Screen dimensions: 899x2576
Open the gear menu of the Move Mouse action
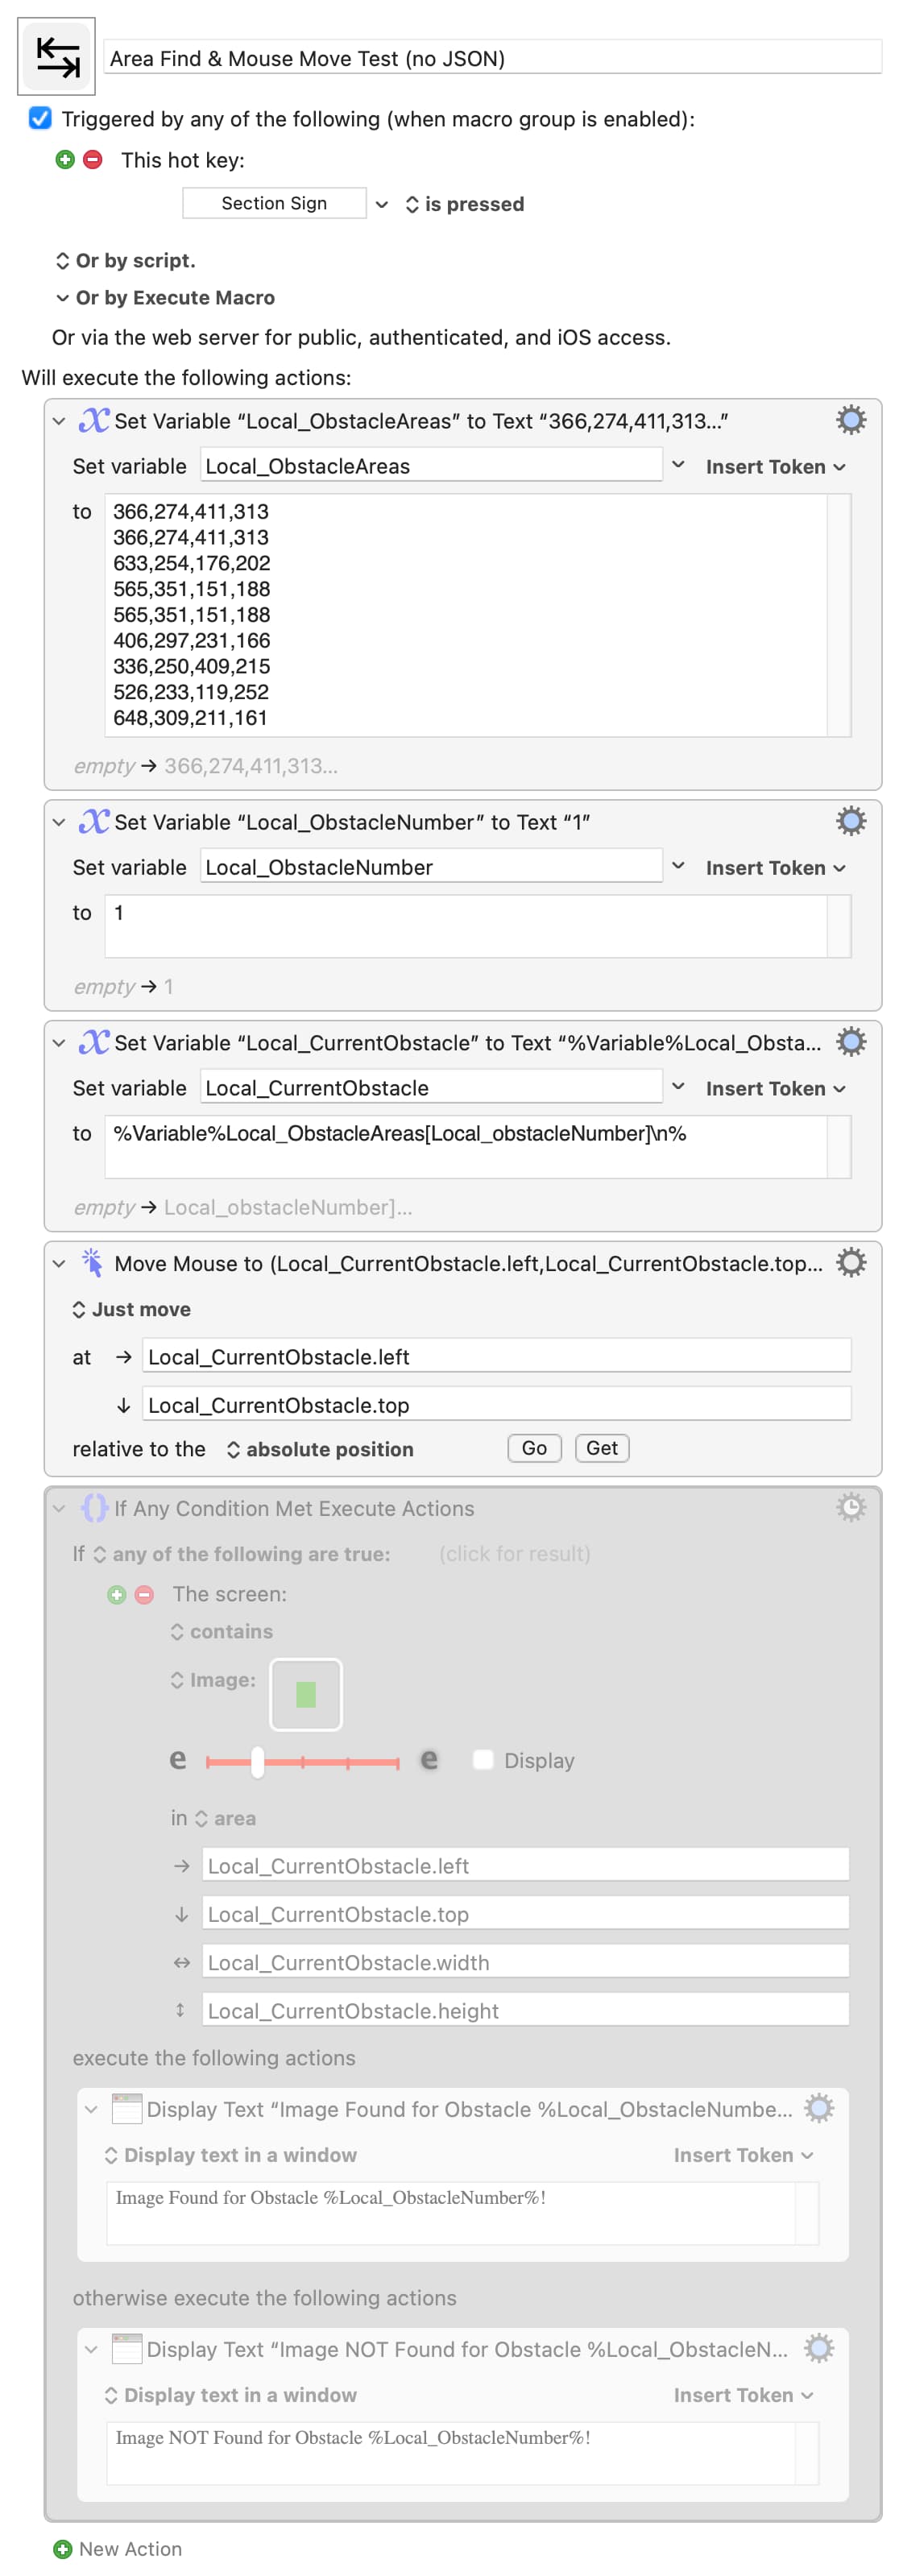pyautogui.click(x=850, y=1262)
